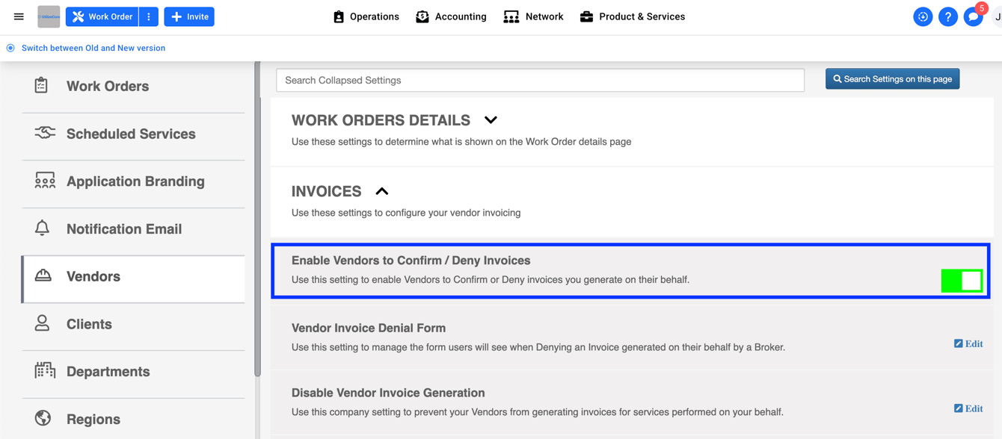
Task: Open the chat messages icon with 5 notifications
Action: (973, 16)
